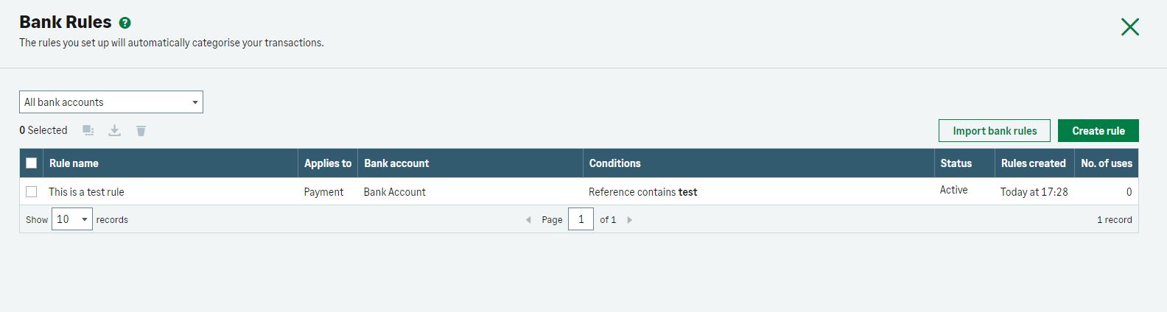The image size is (1167, 312).
Task: Click the bulk edit selected rules icon
Action: (88, 130)
